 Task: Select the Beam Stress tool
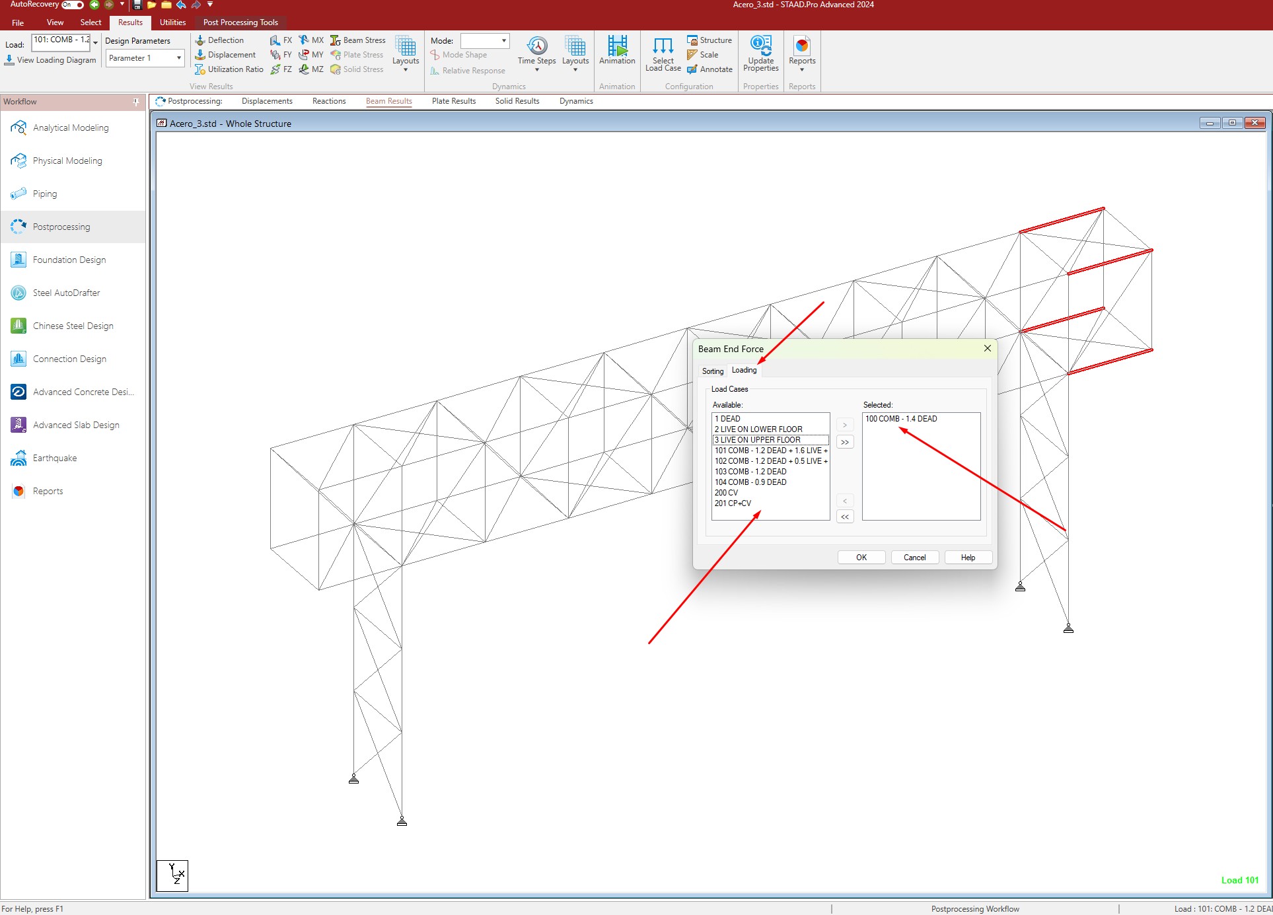point(357,40)
